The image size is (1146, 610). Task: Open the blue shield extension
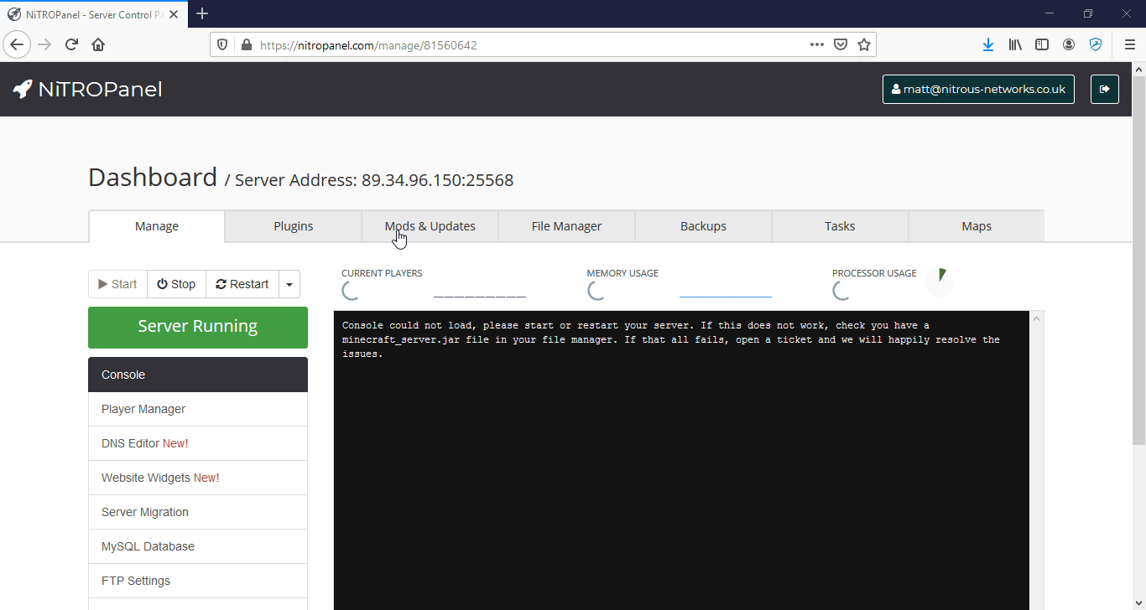[x=1096, y=44]
